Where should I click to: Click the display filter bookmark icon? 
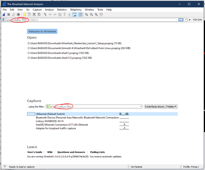[3, 20]
